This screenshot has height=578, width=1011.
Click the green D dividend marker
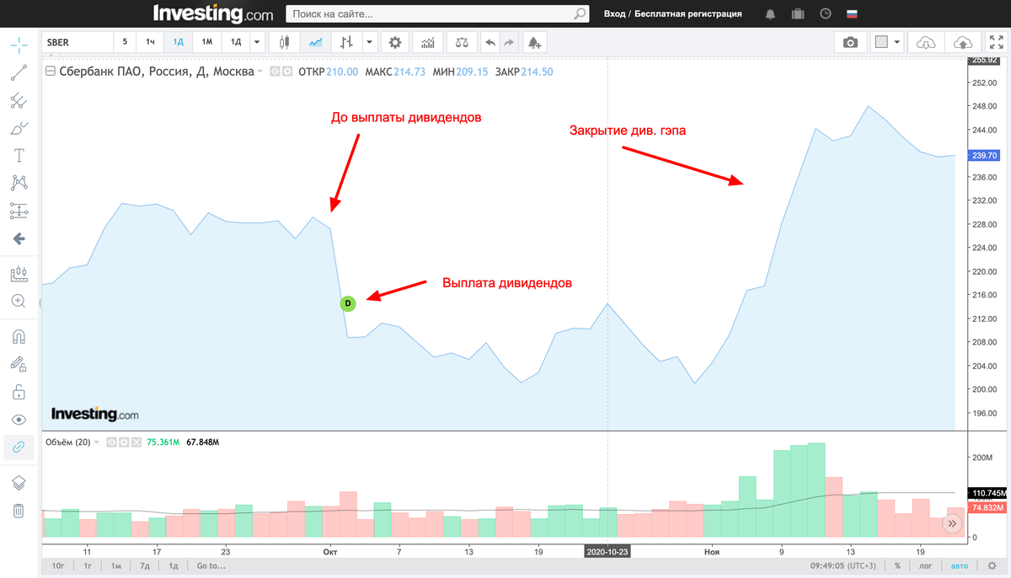(348, 302)
